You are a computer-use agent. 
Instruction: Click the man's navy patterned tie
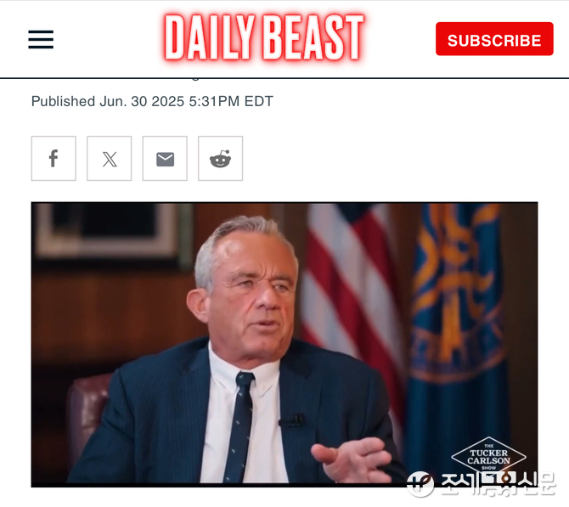(240, 426)
